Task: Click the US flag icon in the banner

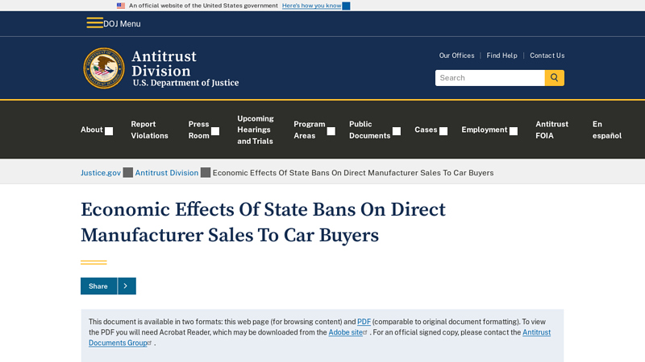Action: tap(120, 6)
